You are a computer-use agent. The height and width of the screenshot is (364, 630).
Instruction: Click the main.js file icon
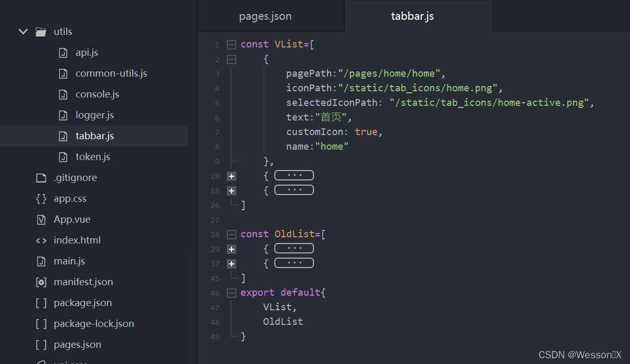tap(41, 261)
